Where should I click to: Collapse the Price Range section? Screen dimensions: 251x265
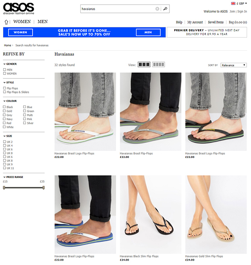point(4,177)
